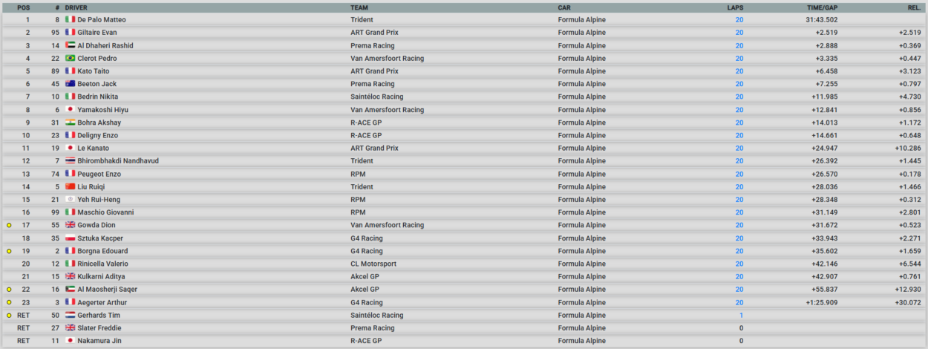Click team Saintéloc Racing for Bedrin Nikita
The height and width of the screenshot is (349, 928).
coord(377,97)
